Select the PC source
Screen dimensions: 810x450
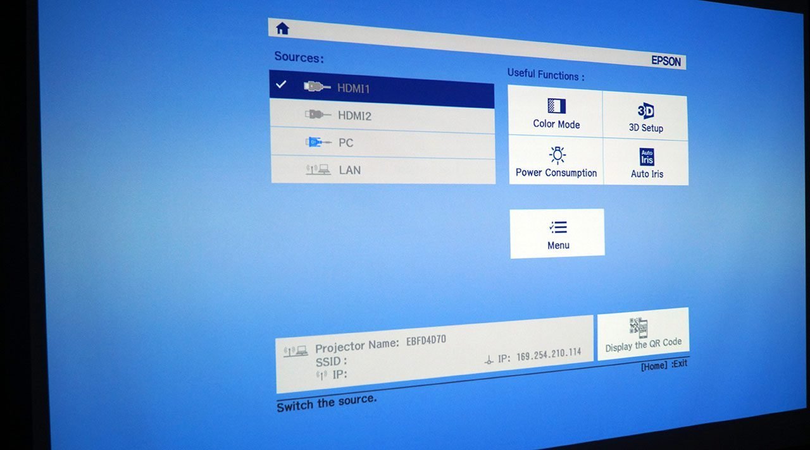(x=382, y=143)
